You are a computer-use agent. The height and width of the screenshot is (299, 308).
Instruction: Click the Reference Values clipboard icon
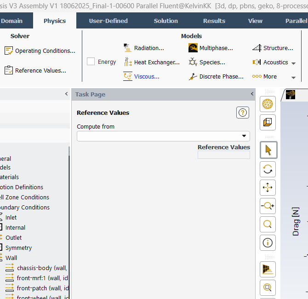pos(9,70)
